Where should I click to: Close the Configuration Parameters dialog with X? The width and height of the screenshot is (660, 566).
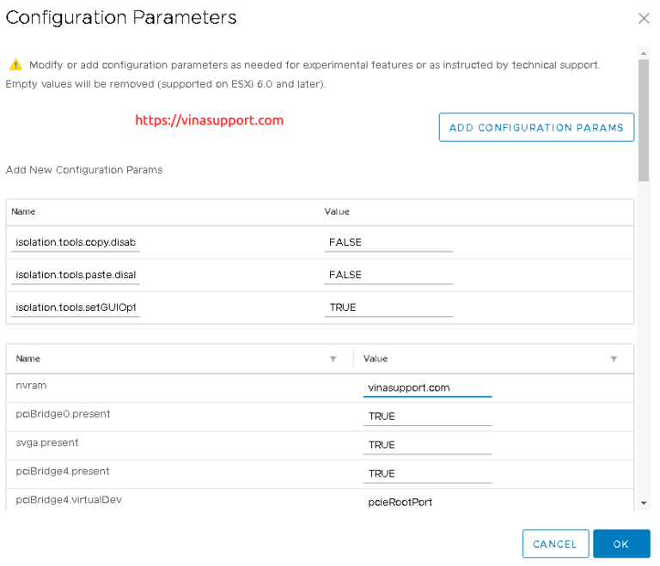(x=644, y=18)
